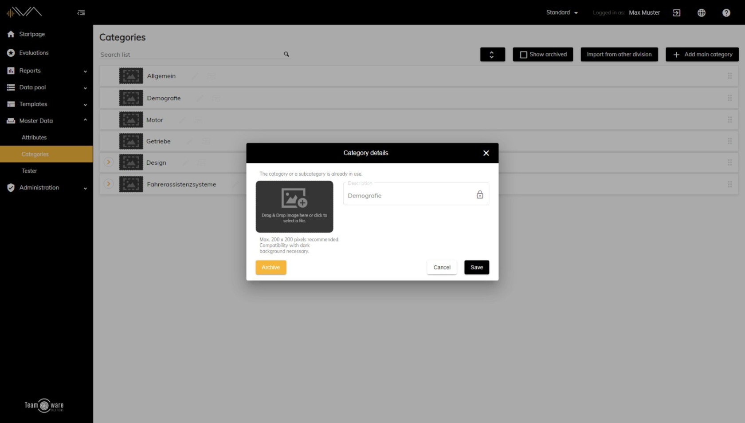
Task: Collapse the Master Data menu chevron
Action: (x=85, y=120)
